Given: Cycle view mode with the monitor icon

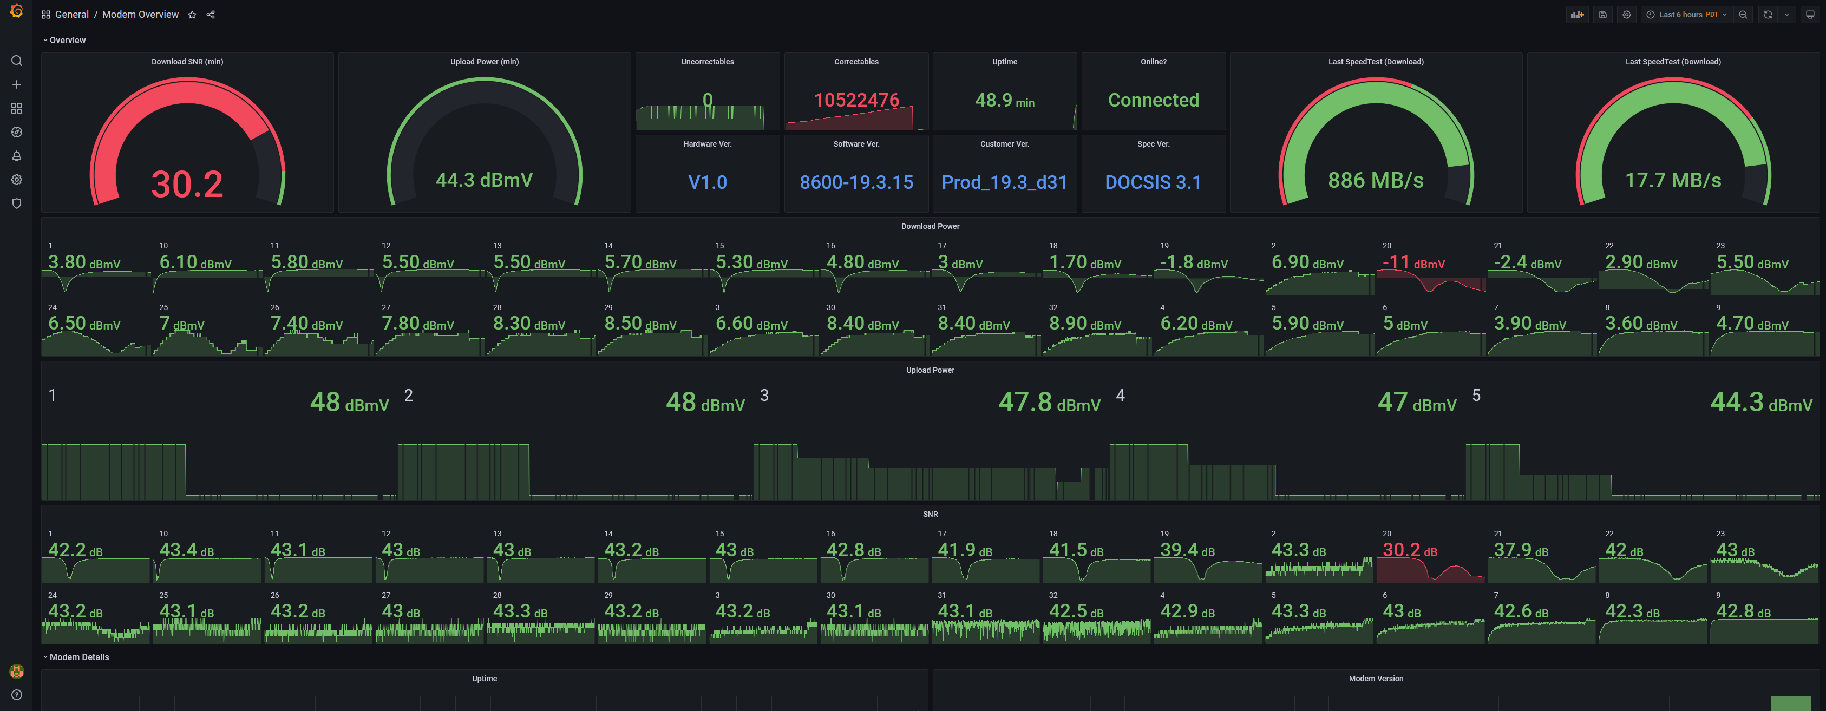Looking at the screenshot, I should (1810, 14).
